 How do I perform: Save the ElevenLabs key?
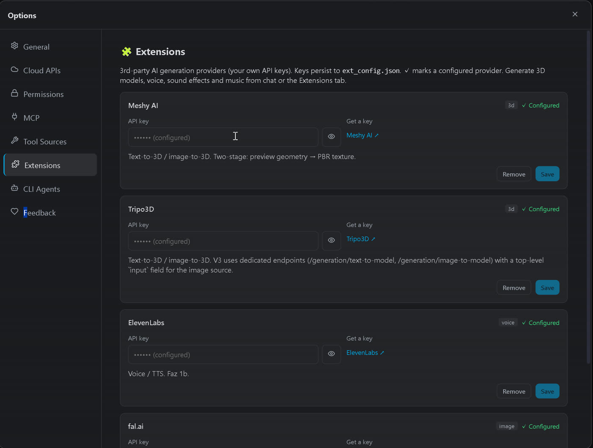click(x=547, y=391)
